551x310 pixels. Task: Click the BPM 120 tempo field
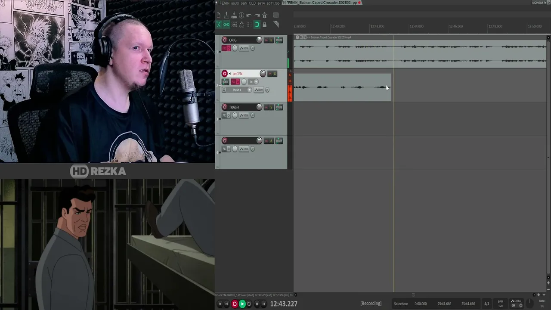click(x=500, y=304)
